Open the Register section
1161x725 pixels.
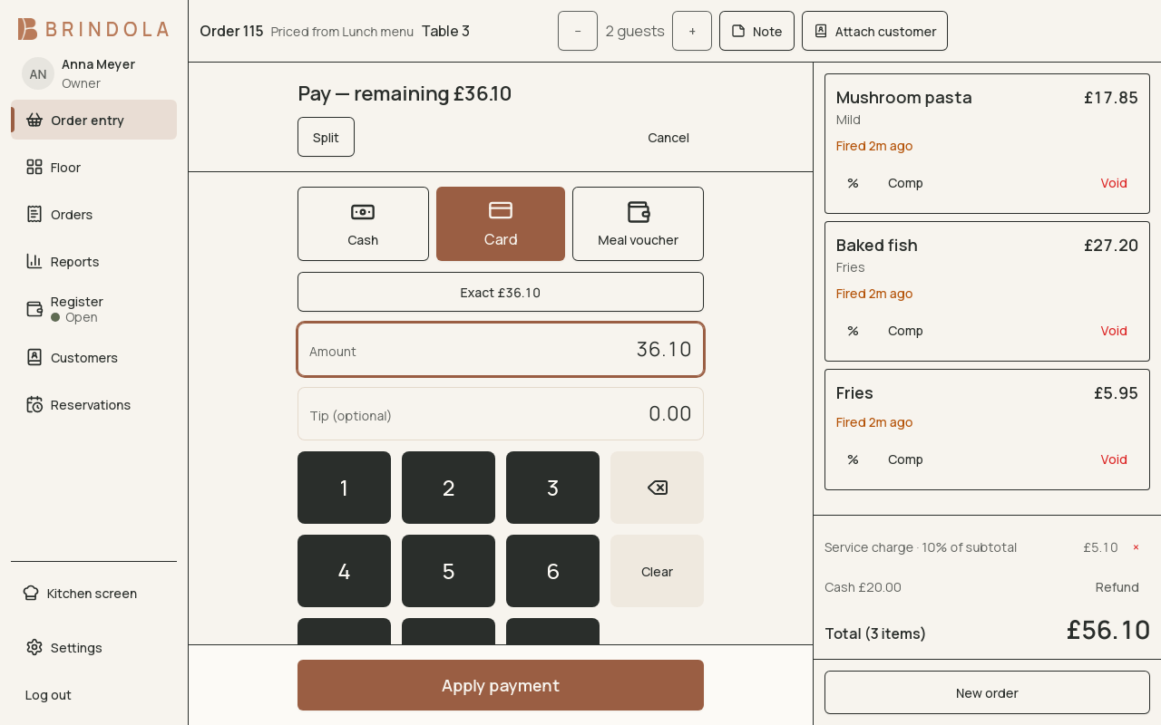[x=93, y=309]
